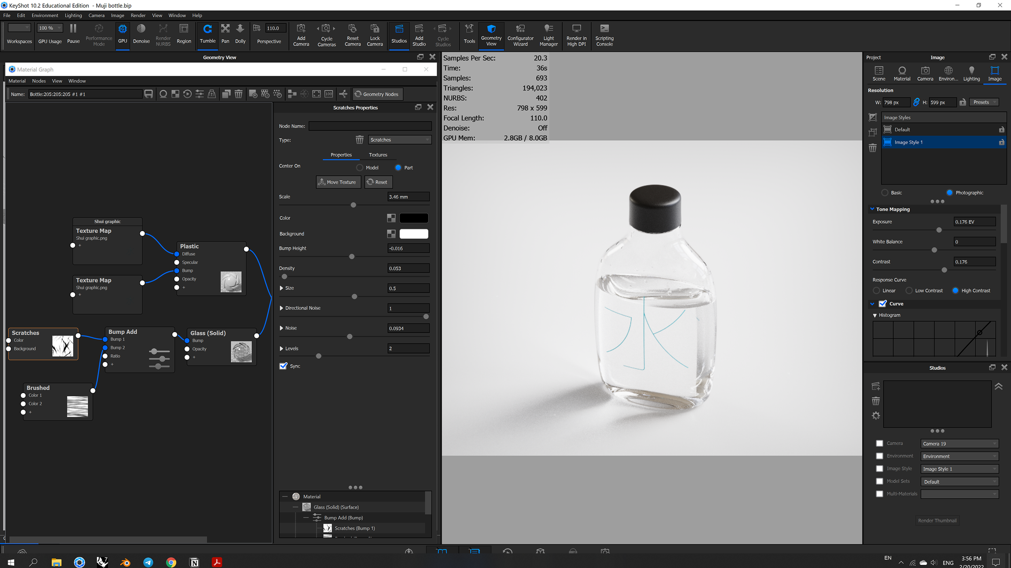Click trash icon beside Type dropdown
This screenshot has height=568, width=1011.
pyautogui.click(x=360, y=140)
